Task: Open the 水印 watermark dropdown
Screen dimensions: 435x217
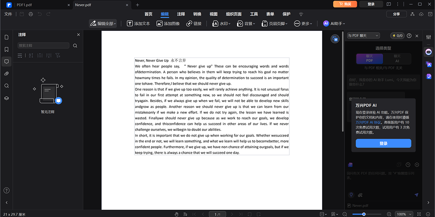Action: click(221, 23)
